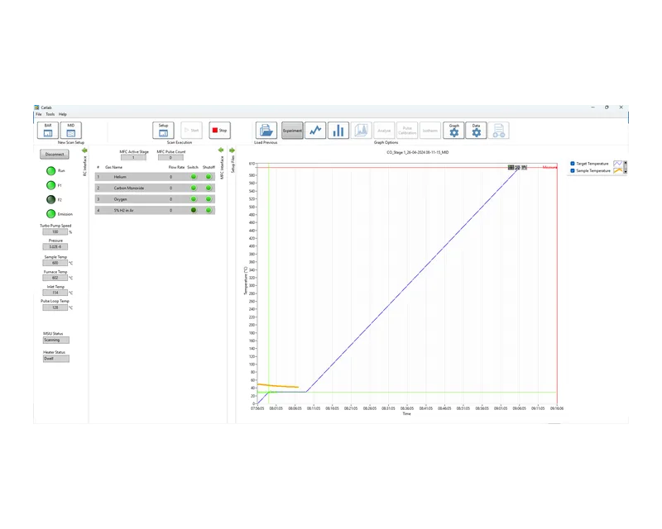The width and height of the screenshot is (662, 529).
Task: Collapse the RC Interface panel arrow
Action: click(84, 150)
